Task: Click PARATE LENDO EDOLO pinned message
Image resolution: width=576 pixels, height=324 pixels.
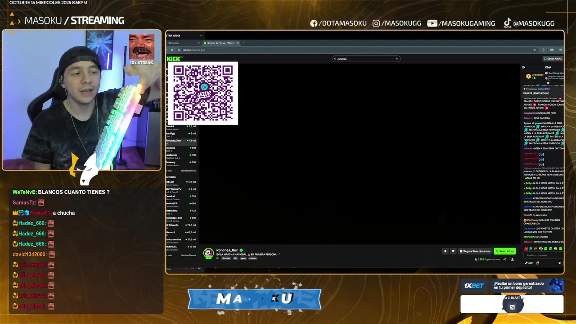Action: (x=536, y=93)
